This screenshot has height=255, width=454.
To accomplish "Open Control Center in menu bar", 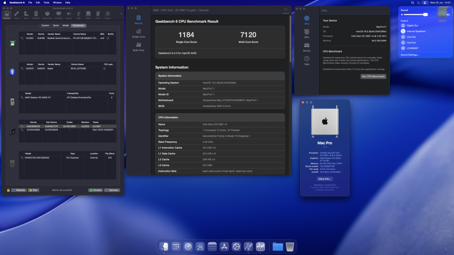I will pos(425,3).
